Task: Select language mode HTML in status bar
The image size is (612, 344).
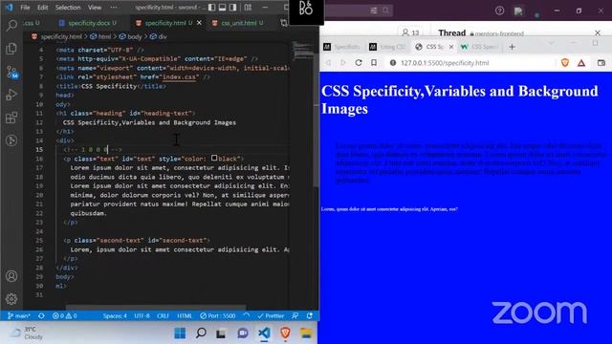Action: coord(185,316)
